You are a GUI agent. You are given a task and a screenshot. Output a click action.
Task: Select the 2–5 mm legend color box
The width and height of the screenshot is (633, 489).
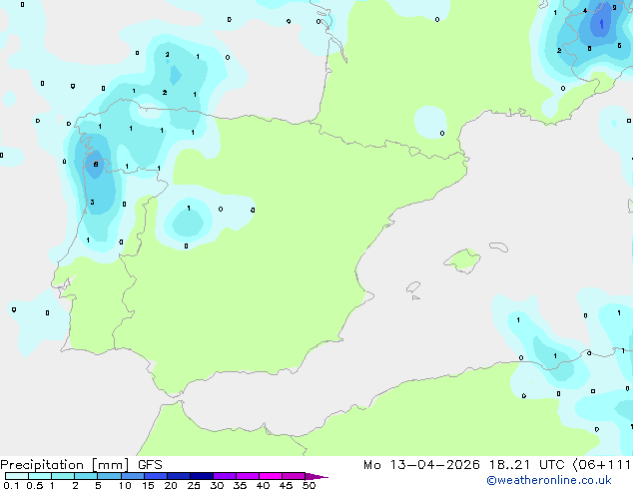click(x=86, y=476)
